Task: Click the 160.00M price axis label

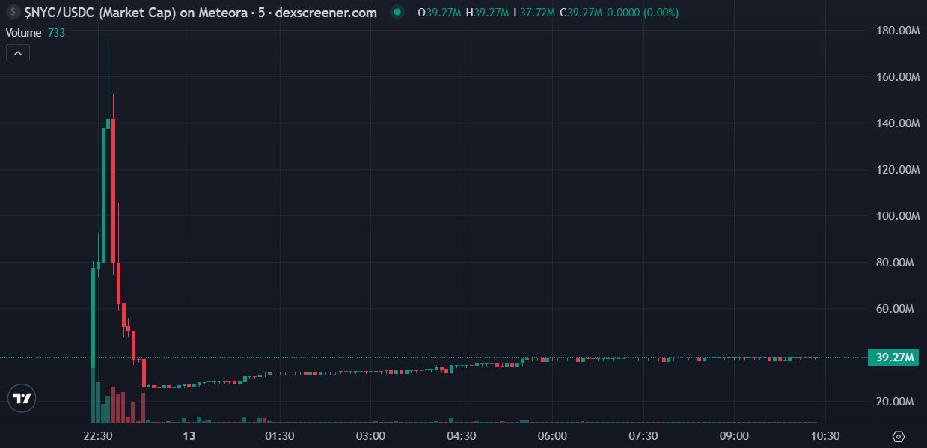Action: pos(898,77)
